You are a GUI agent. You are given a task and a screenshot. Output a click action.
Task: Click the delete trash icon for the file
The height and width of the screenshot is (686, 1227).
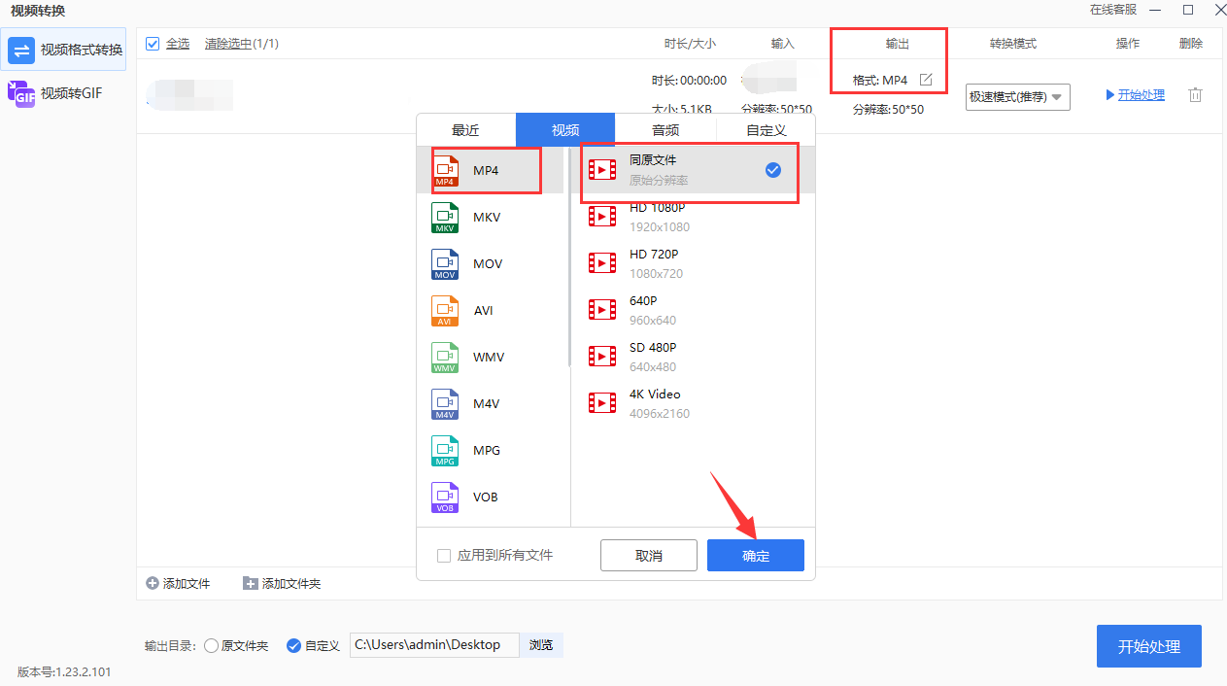pyautogui.click(x=1195, y=94)
